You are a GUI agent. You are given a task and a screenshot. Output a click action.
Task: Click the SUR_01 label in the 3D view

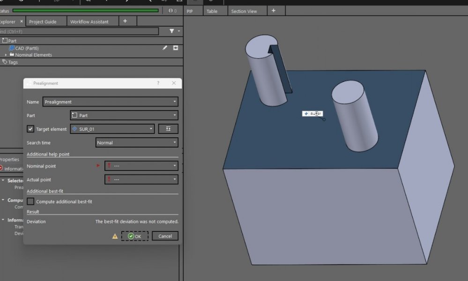tap(312, 113)
